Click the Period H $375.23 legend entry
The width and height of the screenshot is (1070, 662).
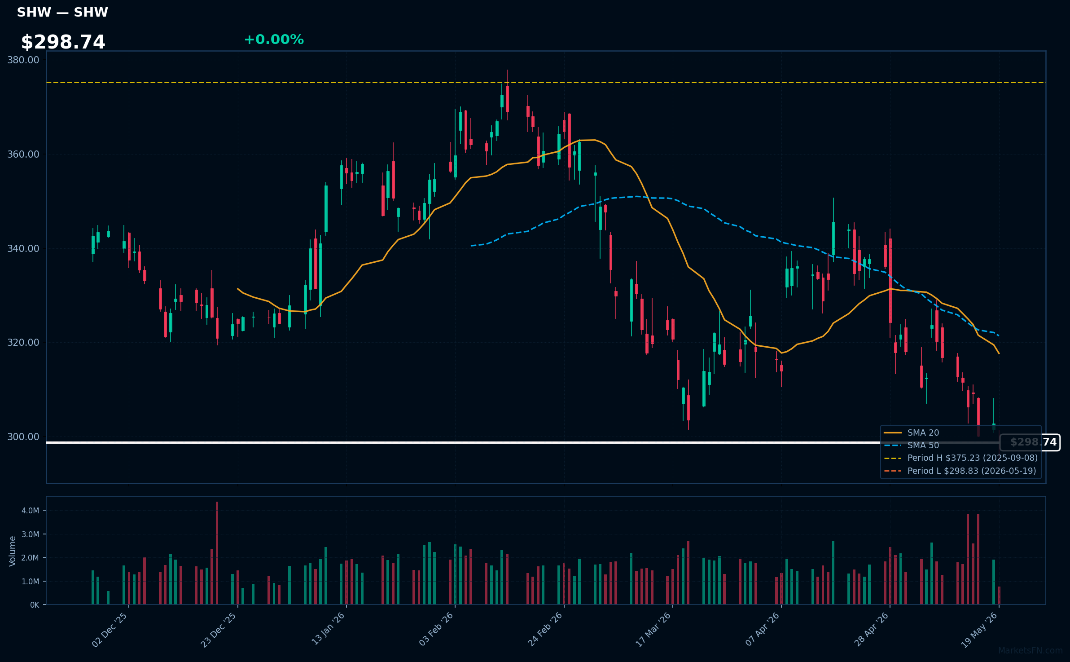pos(960,458)
